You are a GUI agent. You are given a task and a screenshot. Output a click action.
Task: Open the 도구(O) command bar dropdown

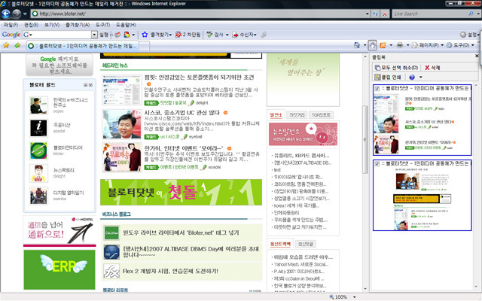tap(460, 45)
